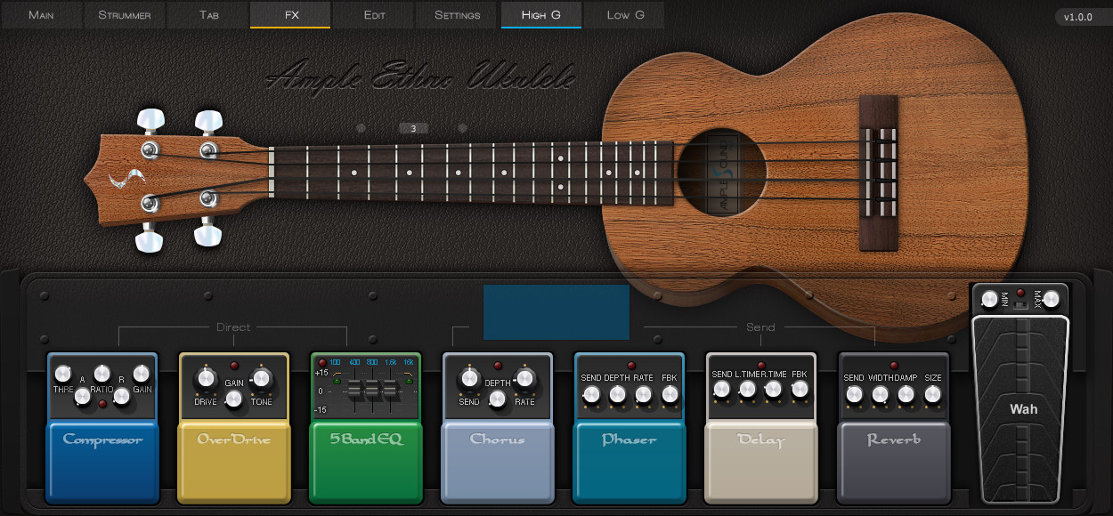The image size is (1113, 516).
Task: Go to the Edit tab
Action: [375, 15]
